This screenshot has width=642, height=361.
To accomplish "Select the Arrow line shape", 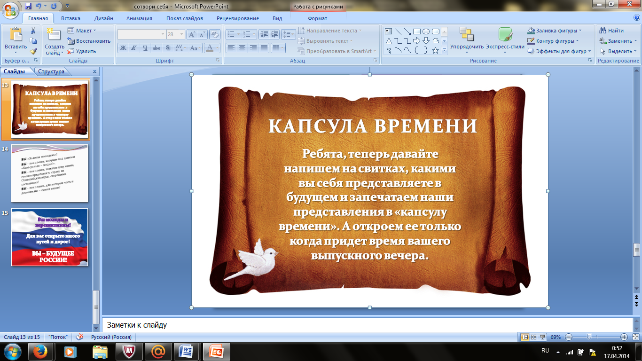I will [407, 31].
